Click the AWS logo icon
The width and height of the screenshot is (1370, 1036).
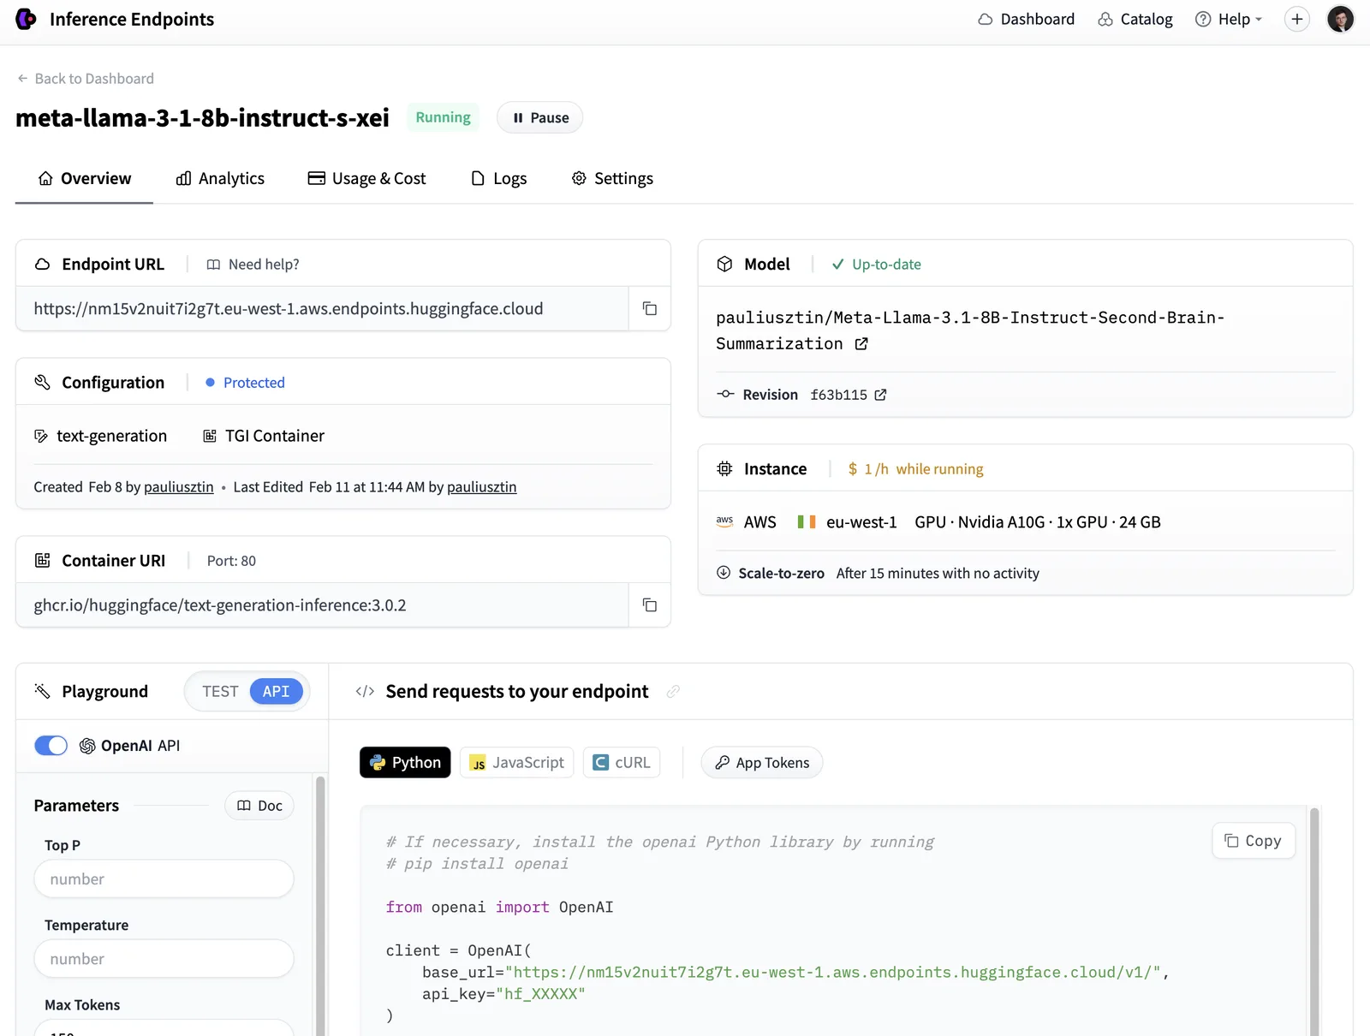724,521
